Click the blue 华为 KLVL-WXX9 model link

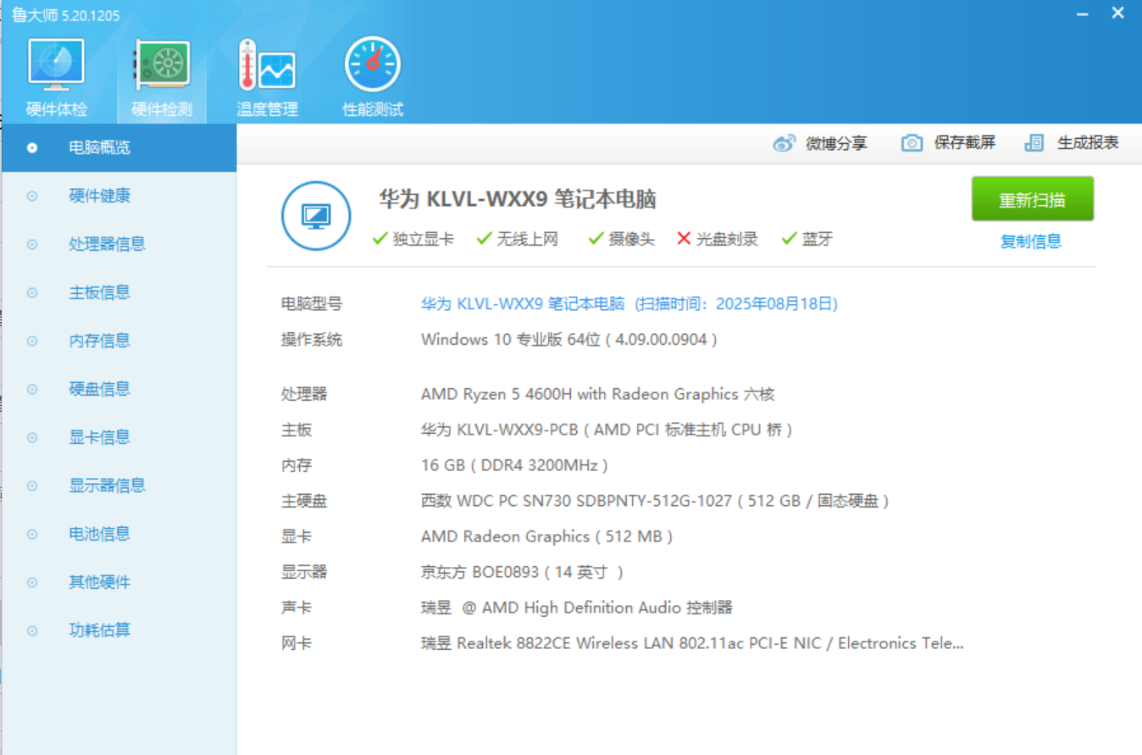point(629,303)
